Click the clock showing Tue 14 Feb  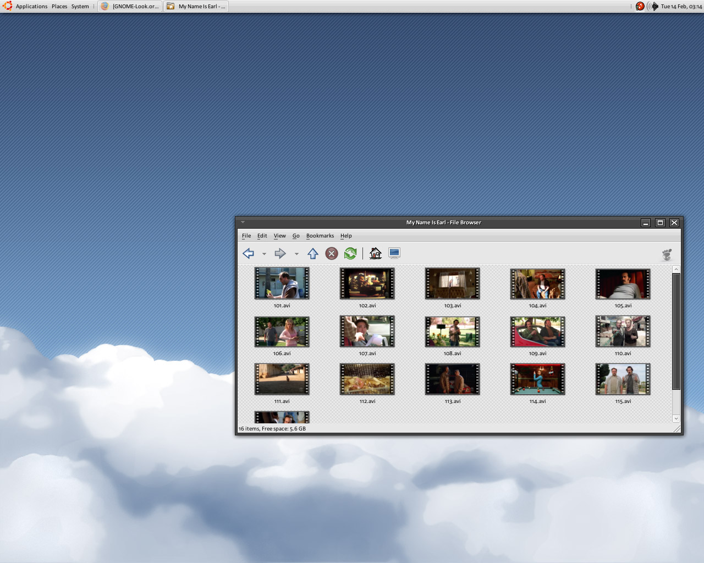pyautogui.click(x=681, y=7)
